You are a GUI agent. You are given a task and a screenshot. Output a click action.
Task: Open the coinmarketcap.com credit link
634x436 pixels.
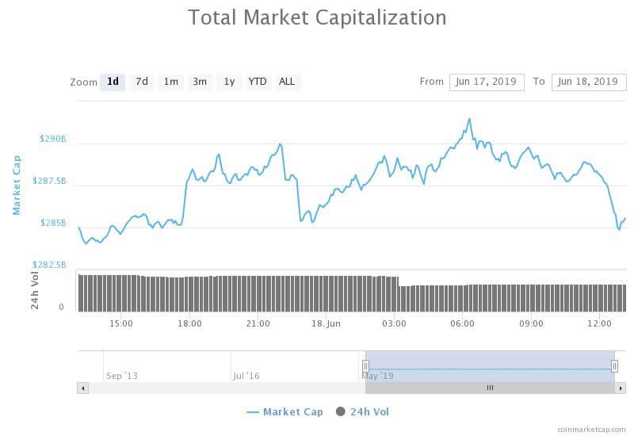[x=591, y=428]
